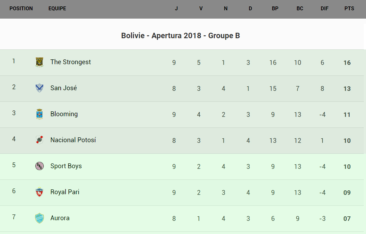Click the EQUIPE column header
The height and width of the screenshot is (234, 366).
coord(57,9)
